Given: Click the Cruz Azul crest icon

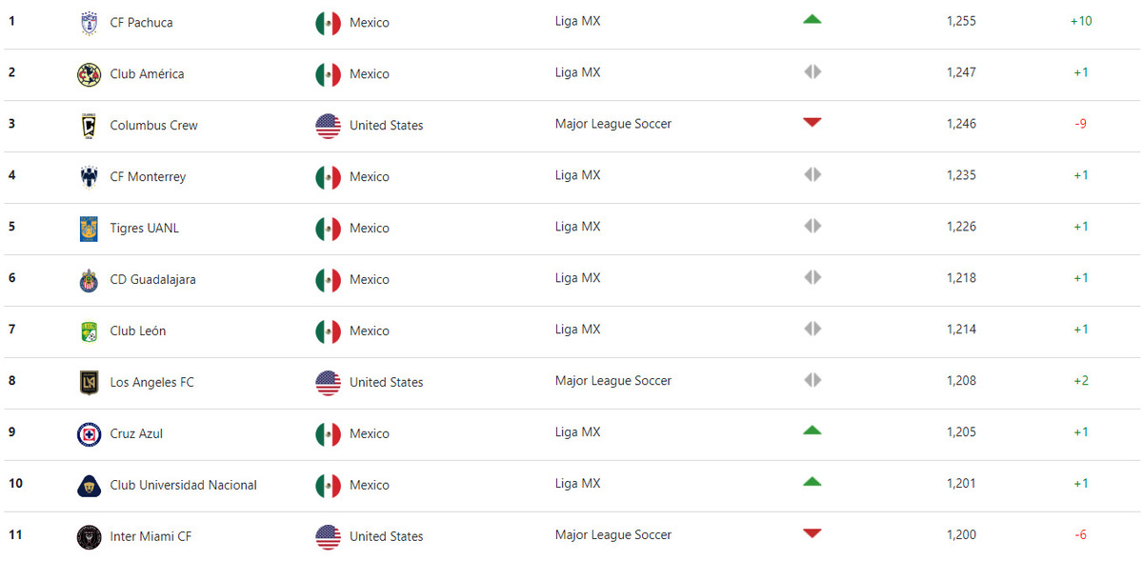Looking at the screenshot, I should pos(89,434).
